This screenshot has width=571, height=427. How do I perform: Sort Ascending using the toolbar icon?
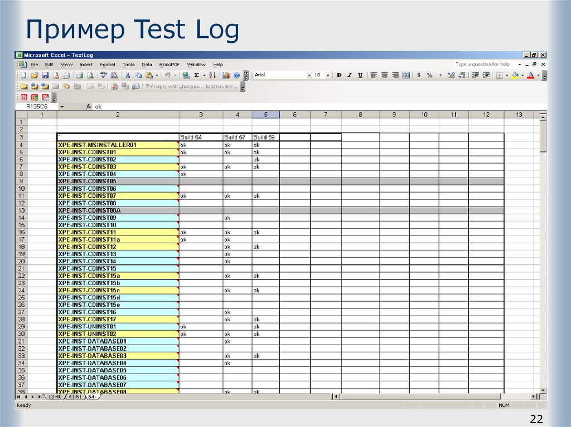coord(212,75)
